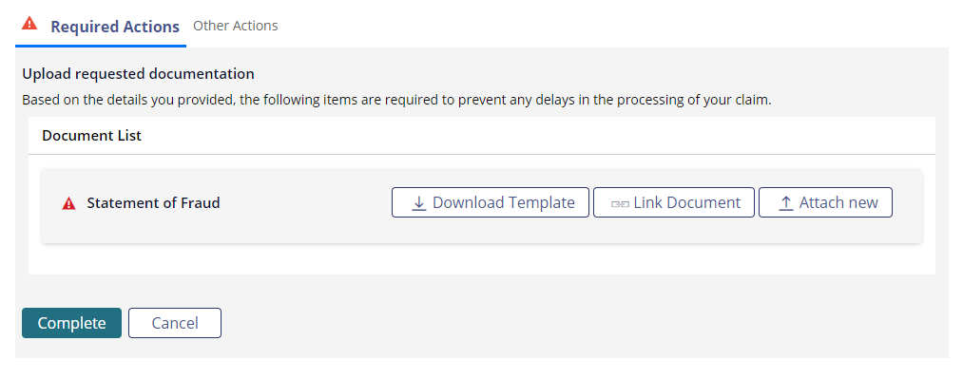Open the Other Actions tab

click(x=235, y=26)
